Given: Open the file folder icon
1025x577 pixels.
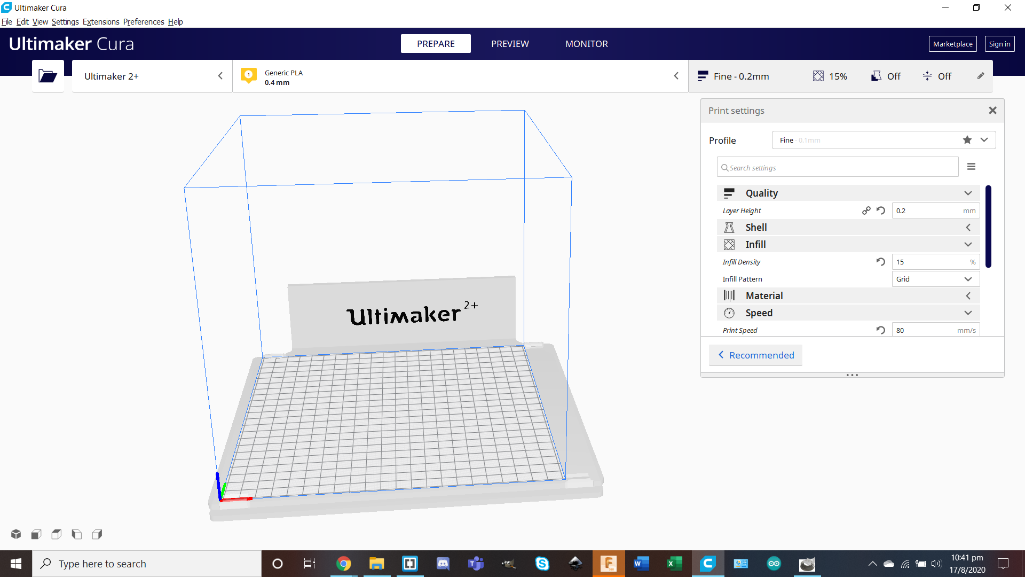Looking at the screenshot, I should click(48, 76).
